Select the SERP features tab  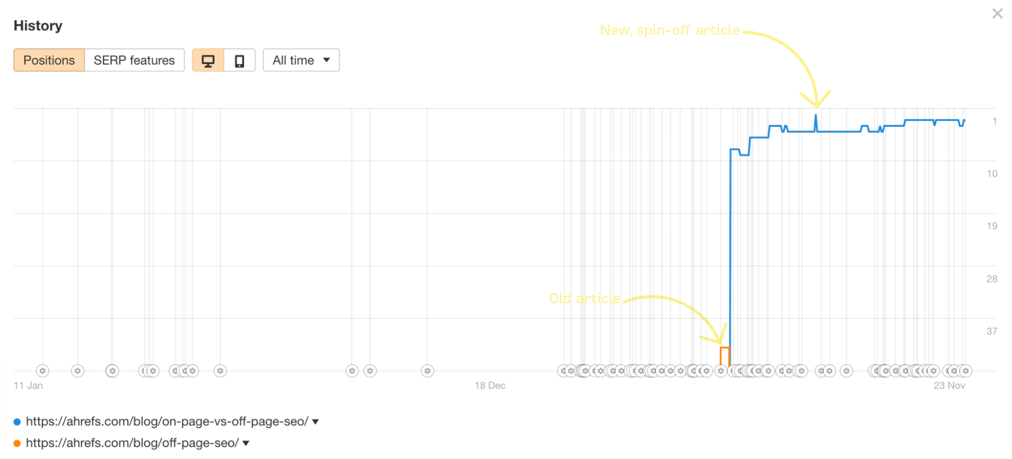134,61
